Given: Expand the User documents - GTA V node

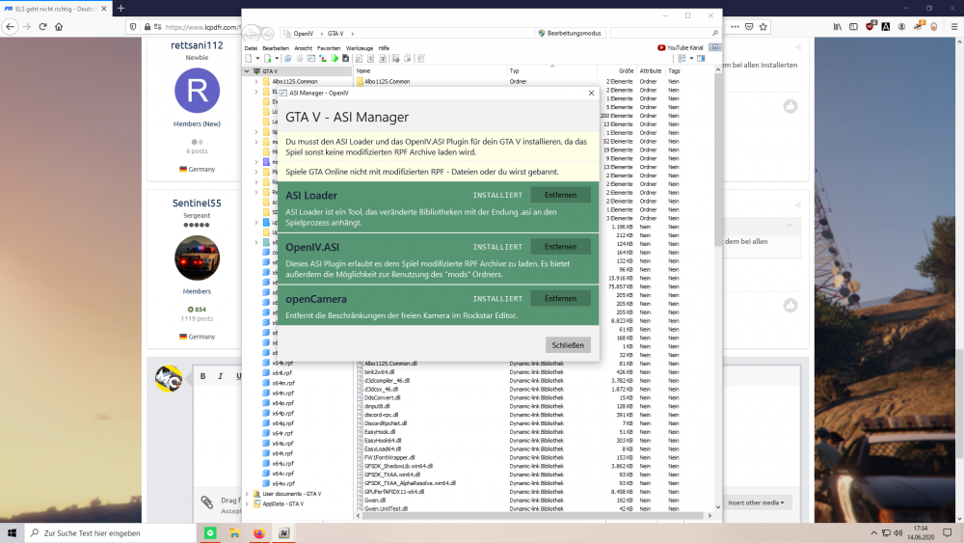Looking at the screenshot, I should tap(247, 494).
